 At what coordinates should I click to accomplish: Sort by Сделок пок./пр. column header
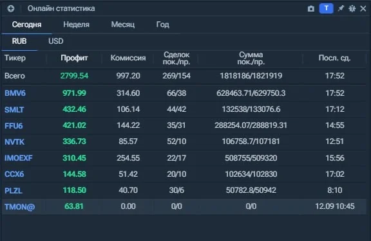pyautogui.click(x=176, y=58)
